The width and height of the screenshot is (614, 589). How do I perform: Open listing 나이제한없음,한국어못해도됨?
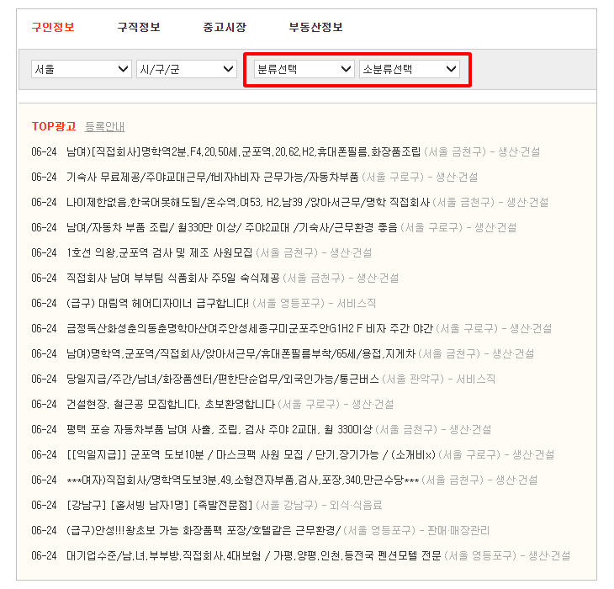click(x=248, y=202)
